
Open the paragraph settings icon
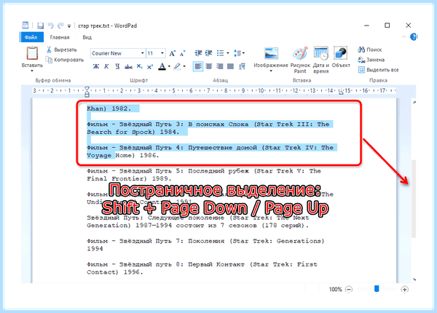(x=243, y=66)
